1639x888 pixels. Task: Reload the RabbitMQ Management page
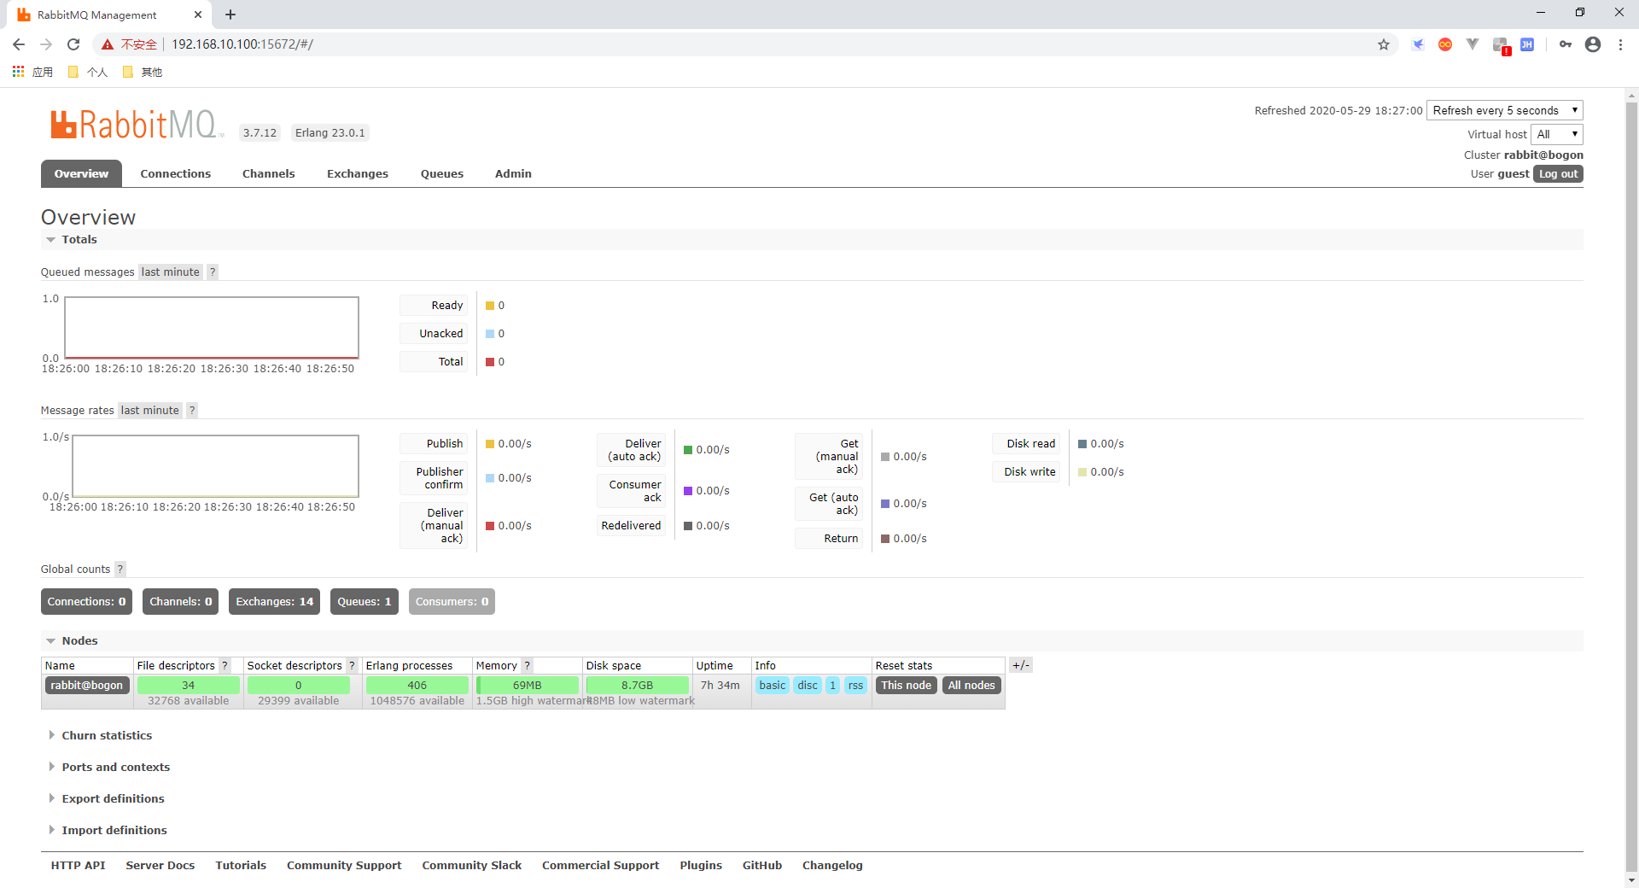pos(73,44)
